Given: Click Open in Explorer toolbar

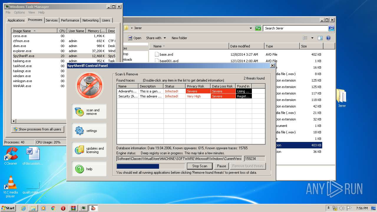Looking at the screenshot, I should tap(135, 38).
